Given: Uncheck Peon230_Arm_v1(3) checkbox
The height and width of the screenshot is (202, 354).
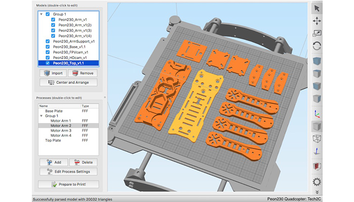Looking at the screenshot, I should 53,30.
